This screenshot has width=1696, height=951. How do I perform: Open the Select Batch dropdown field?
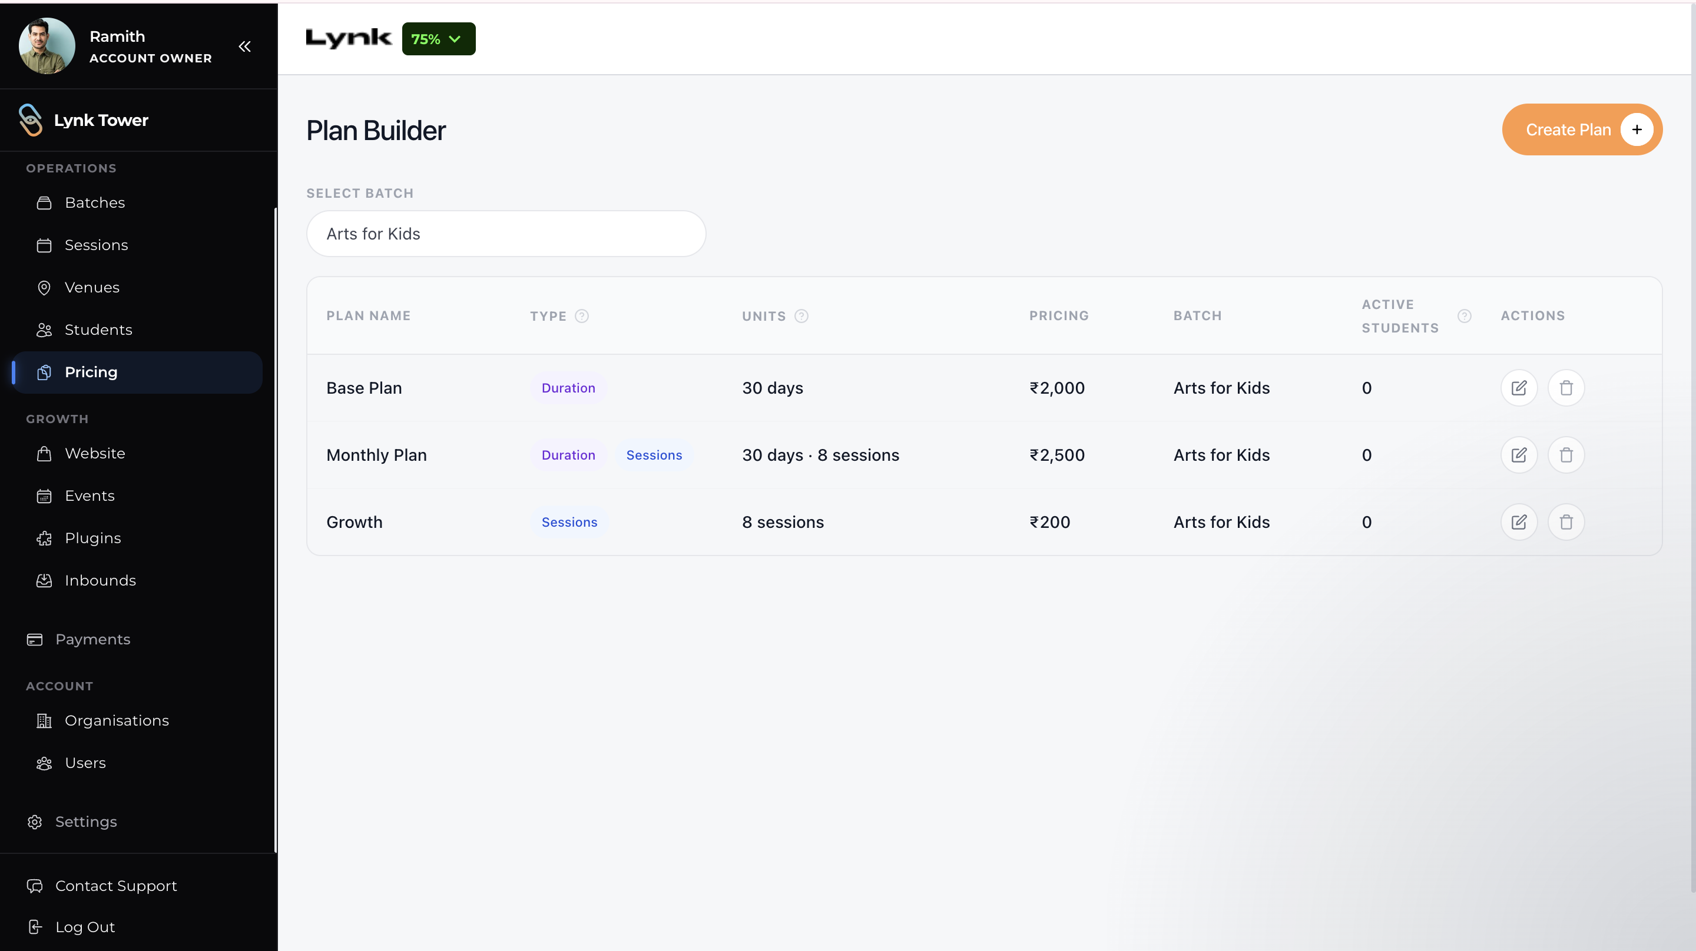[x=506, y=234]
